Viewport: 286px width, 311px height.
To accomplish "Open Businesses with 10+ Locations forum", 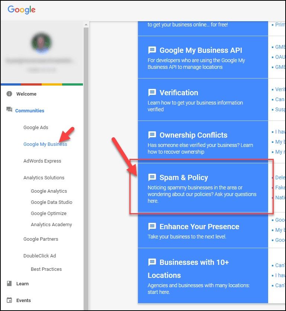I will 188,269.
